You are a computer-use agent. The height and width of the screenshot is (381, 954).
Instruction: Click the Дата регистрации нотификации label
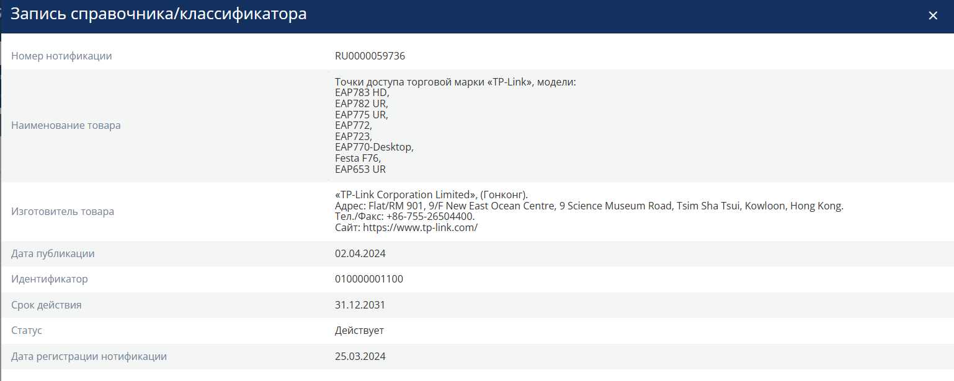pos(89,357)
